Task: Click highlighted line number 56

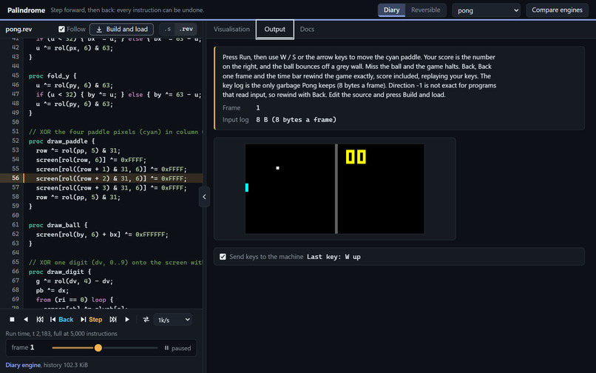Action: [16, 178]
